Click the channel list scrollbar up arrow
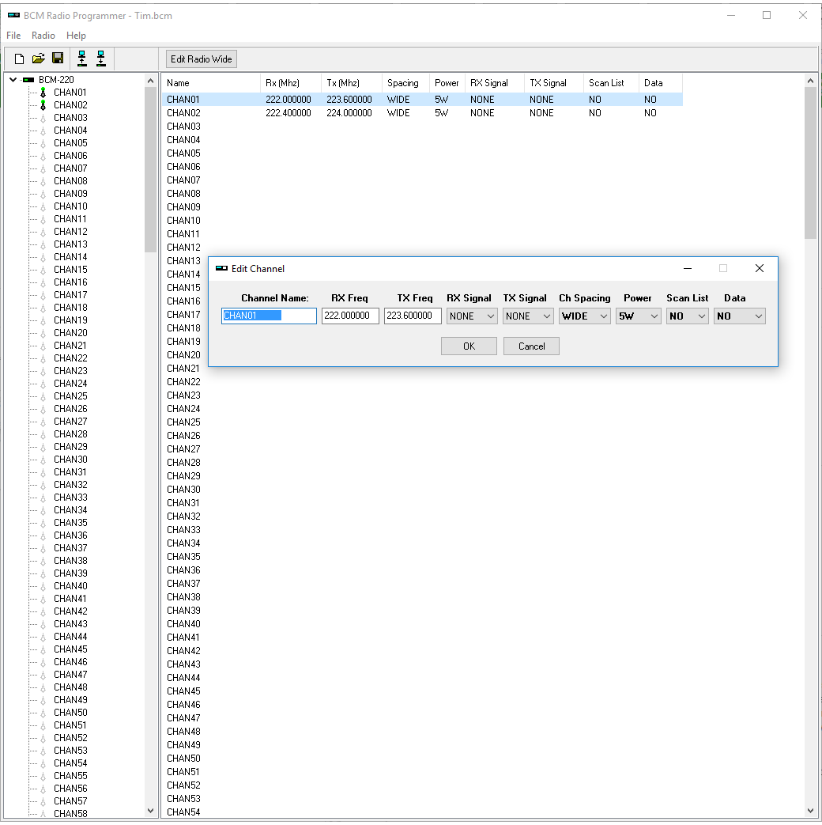This screenshot has width=822, height=825. (810, 81)
